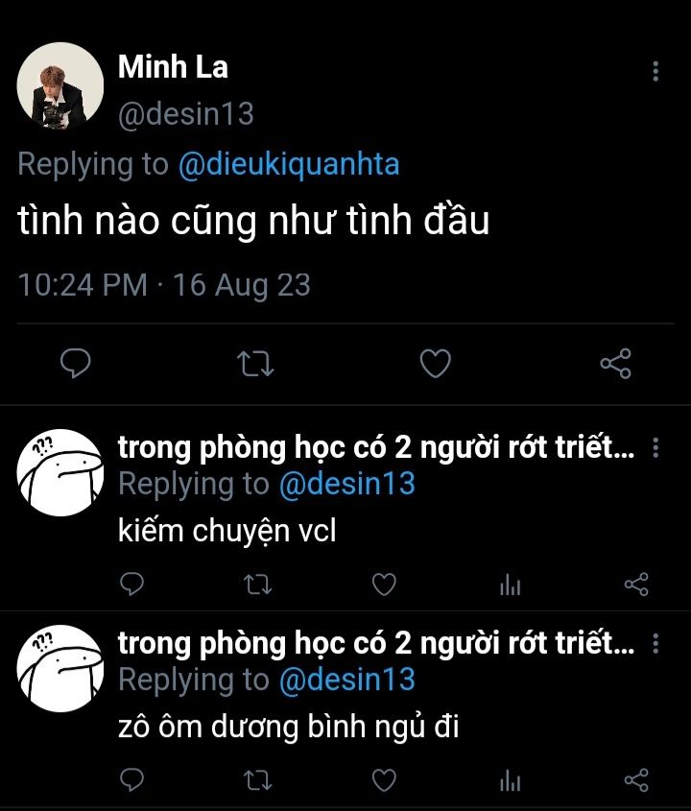The image size is (691, 811).
Task: View analytics for "kiếm chuyện vcl" reply
Action: point(510,584)
